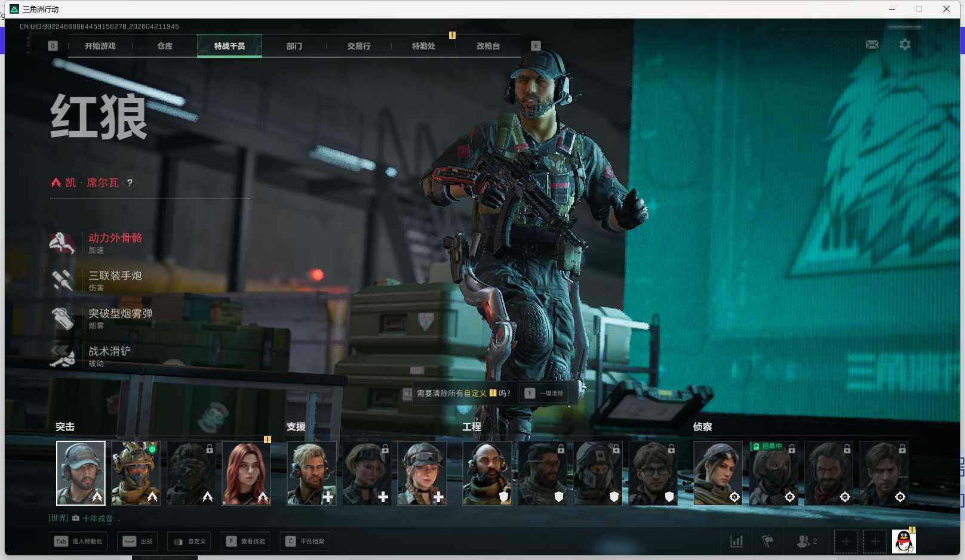Screen dimensions: 965x560
Task: Switch to the 开始游戏 tab
Action: tap(100, 46)
